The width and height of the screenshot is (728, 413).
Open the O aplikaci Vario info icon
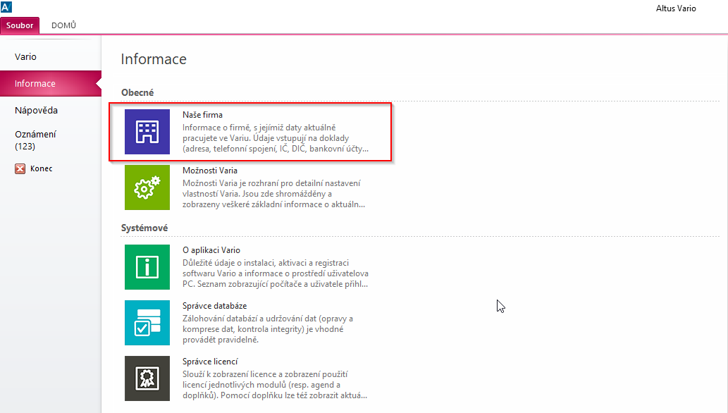click(147, 267)
